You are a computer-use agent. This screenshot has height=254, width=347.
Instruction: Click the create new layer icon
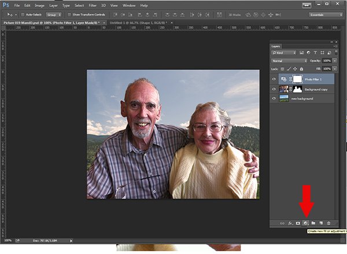click(320, 223)
